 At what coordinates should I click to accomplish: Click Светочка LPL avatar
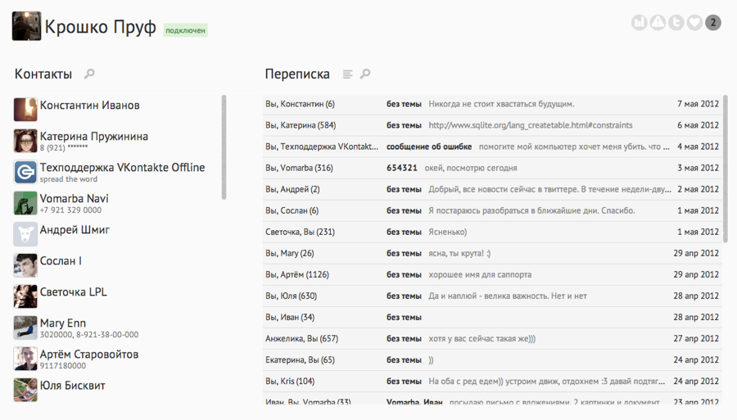pyautogui.click(x=25, y=296)
